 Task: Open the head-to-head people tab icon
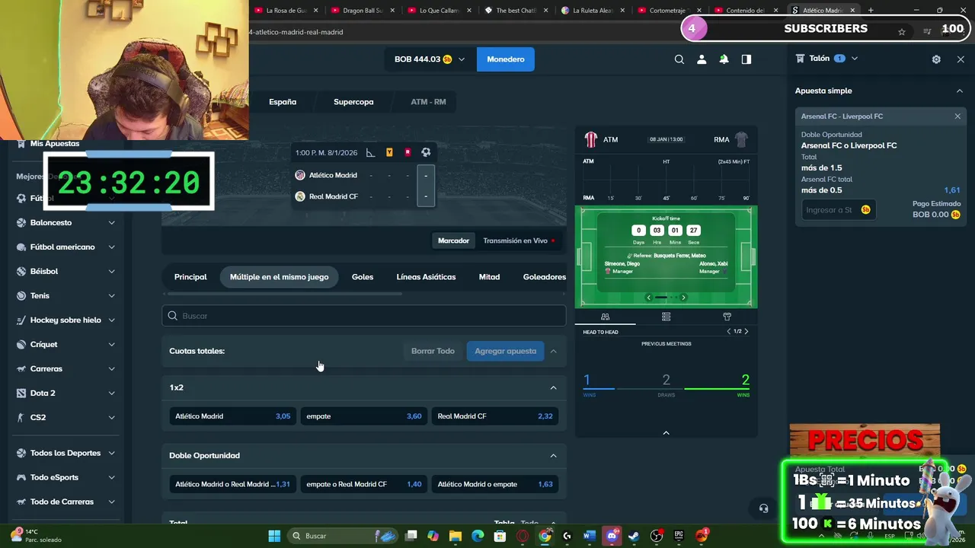click(x=605, y=317)
